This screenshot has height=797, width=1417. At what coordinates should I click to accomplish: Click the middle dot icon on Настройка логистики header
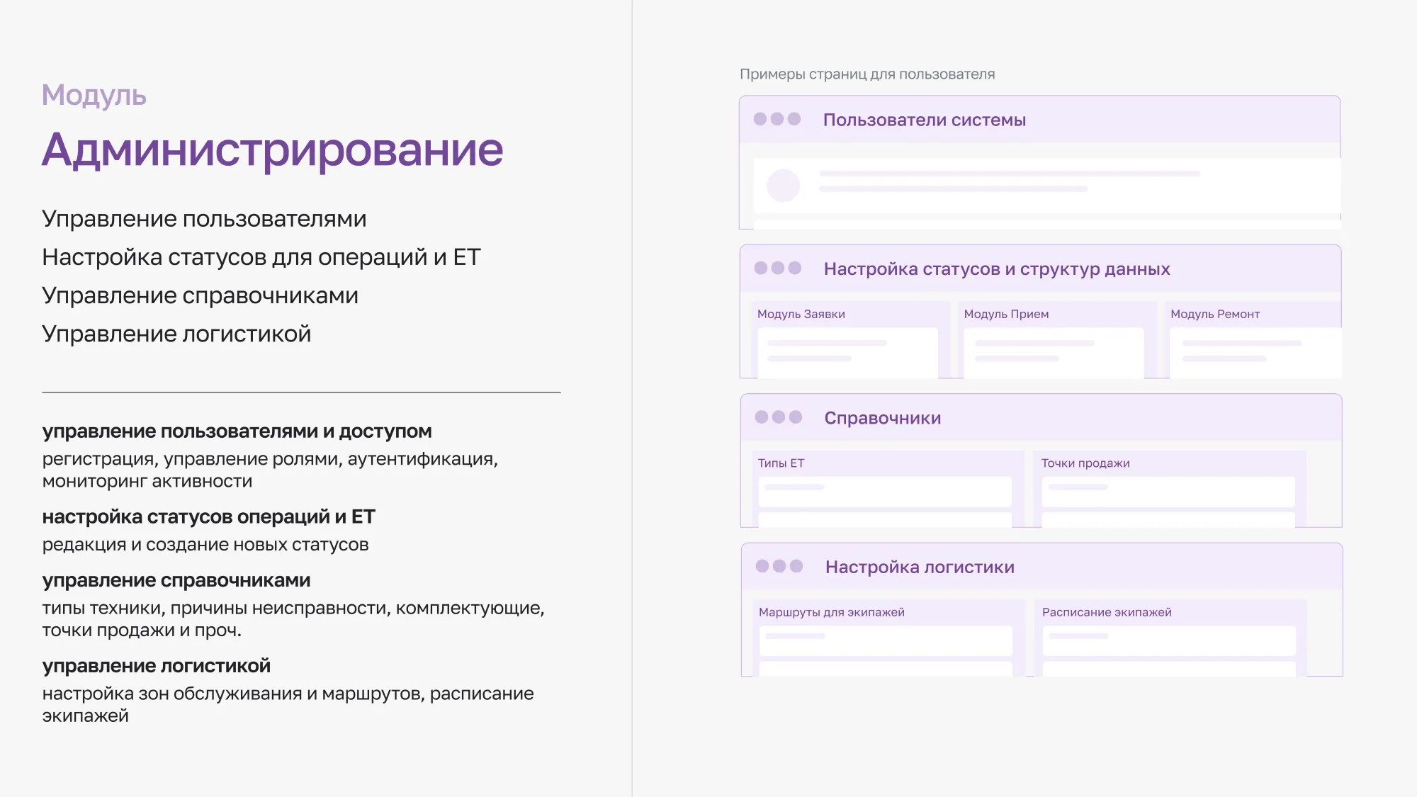click(x=778, y=567)
